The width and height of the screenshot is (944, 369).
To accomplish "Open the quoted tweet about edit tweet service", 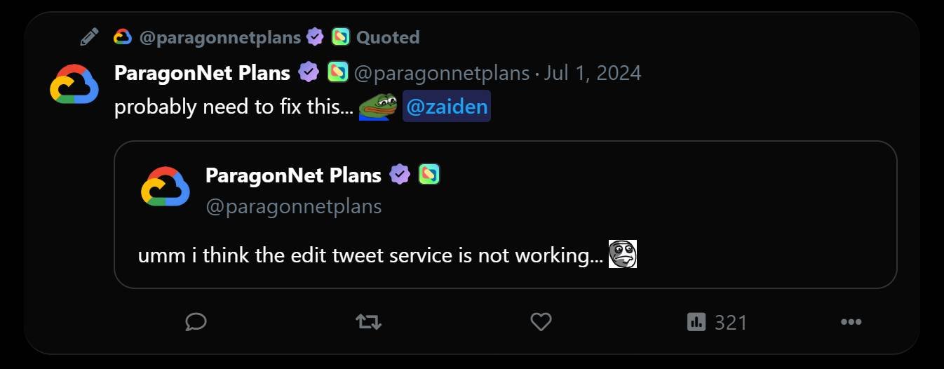I will coord(505,224).
